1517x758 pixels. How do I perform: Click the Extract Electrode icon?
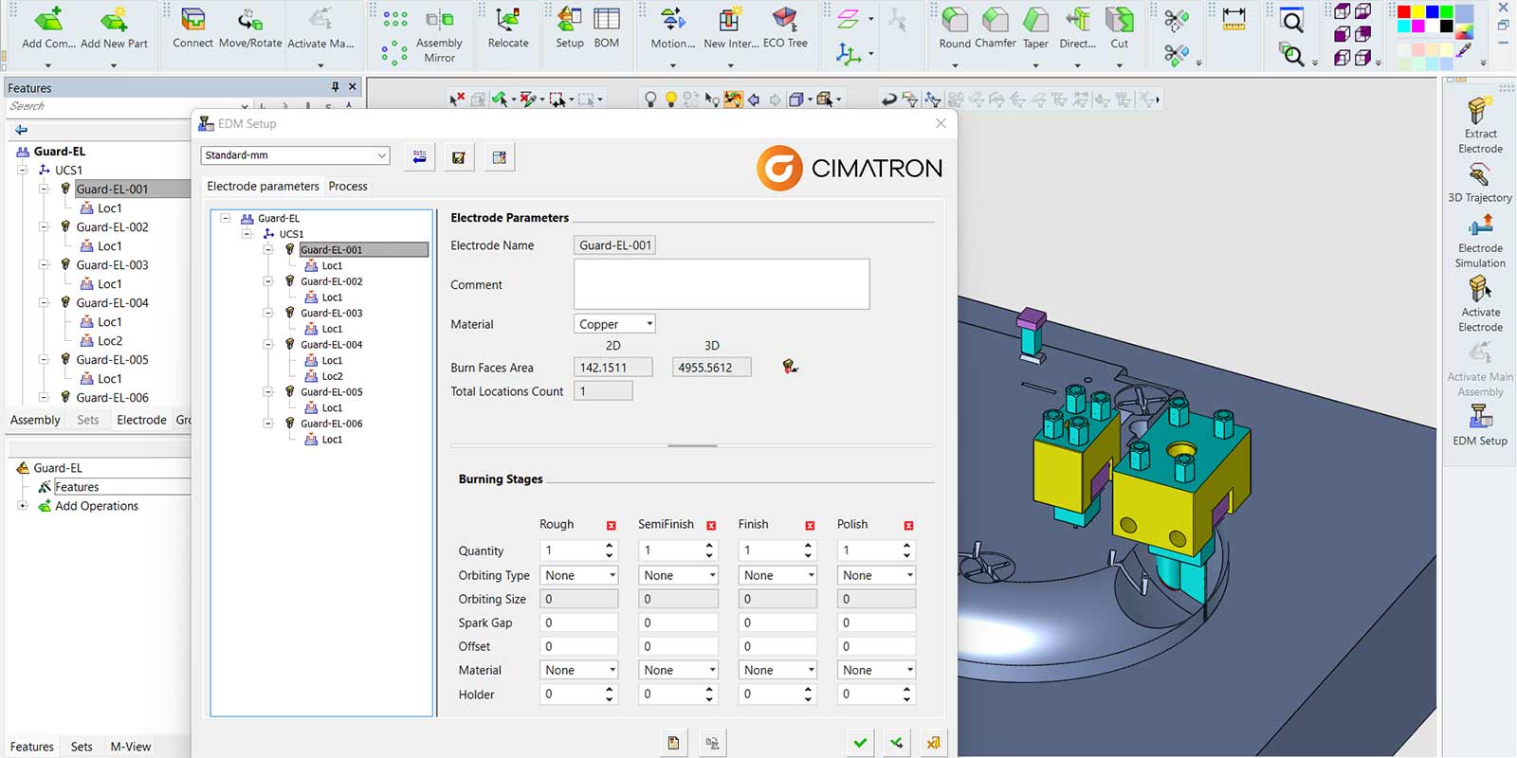click(1480, 111)
